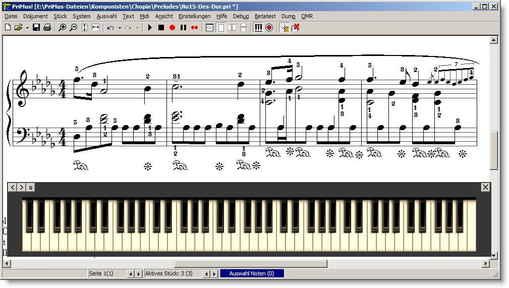Click the Print icon in toolbar
The image size is (509, 288).
tap(47, 27)
